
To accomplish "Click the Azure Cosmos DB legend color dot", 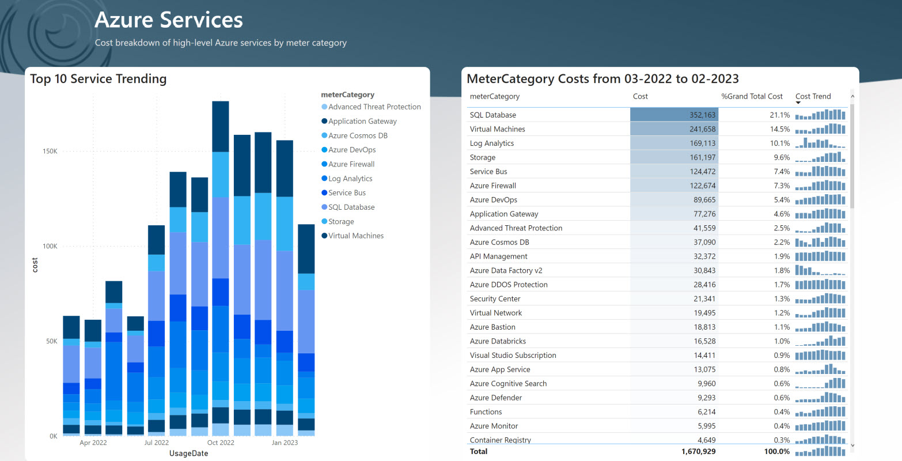I will tap(324, 136).
